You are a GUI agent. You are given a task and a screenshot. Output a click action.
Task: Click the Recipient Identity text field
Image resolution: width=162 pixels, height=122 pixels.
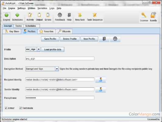60,80
